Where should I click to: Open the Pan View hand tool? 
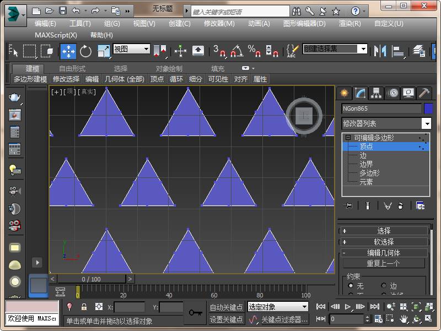404,319
